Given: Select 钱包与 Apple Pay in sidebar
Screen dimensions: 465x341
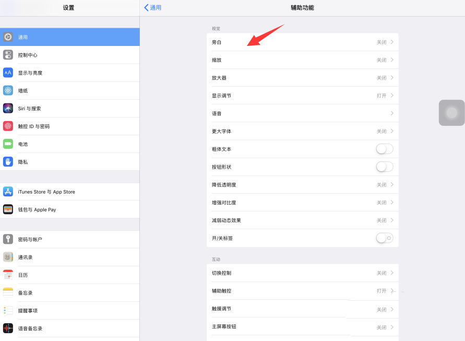Looking at the screenshot, I should click(70, 209).
